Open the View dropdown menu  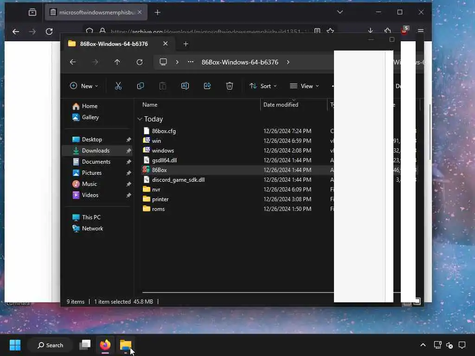304,86
